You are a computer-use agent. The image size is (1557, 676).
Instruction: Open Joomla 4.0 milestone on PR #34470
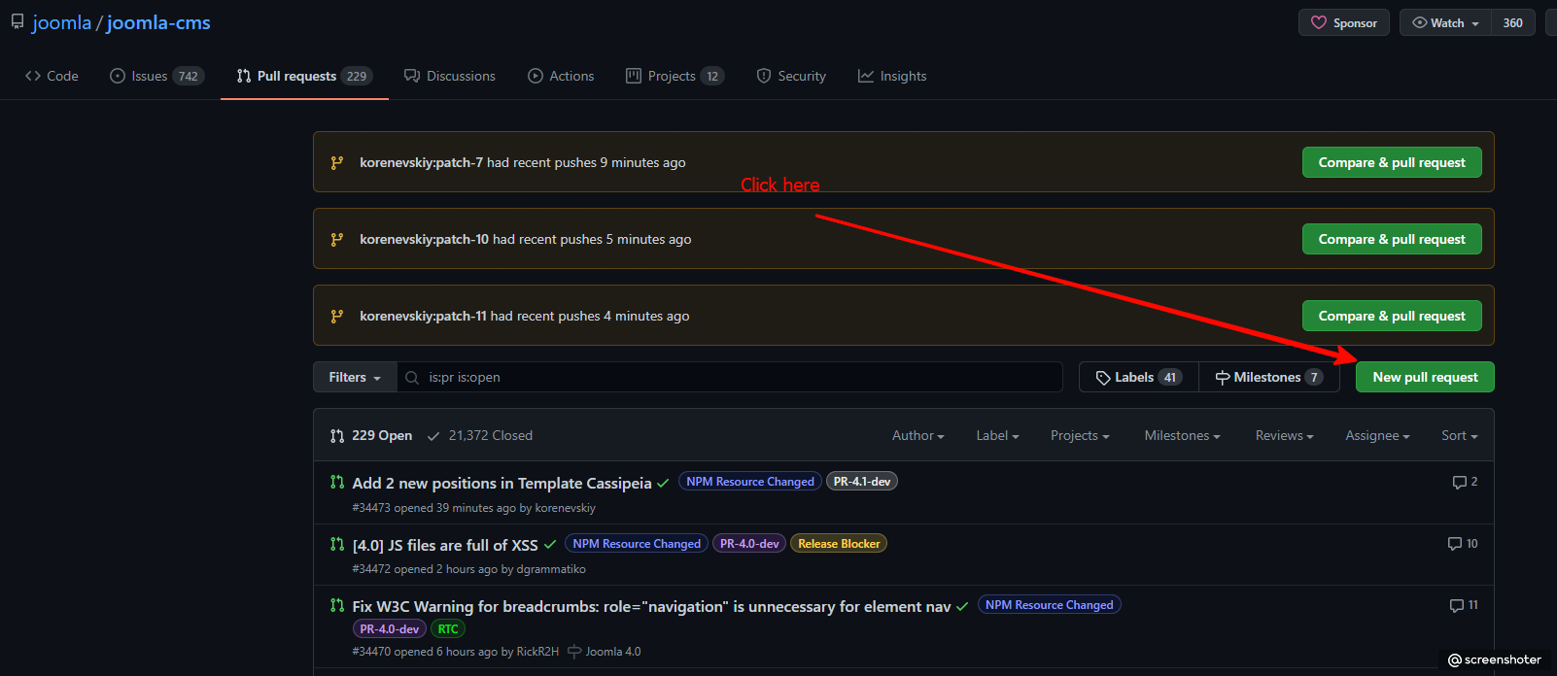point(605,652)
